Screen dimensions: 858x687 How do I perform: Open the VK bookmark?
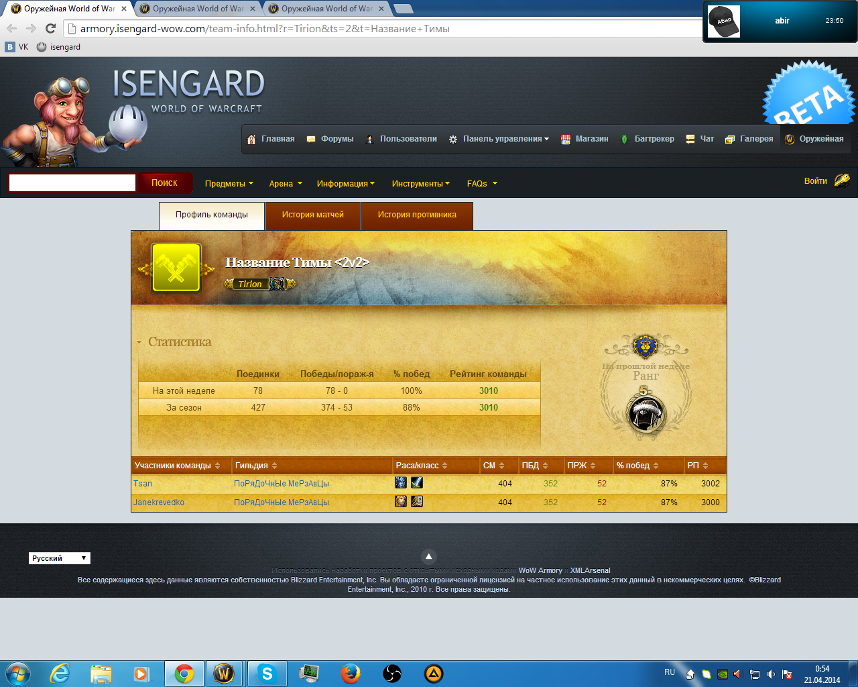pos(17,47)
